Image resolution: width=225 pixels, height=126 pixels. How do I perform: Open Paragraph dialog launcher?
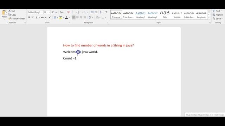coord(108,22)
